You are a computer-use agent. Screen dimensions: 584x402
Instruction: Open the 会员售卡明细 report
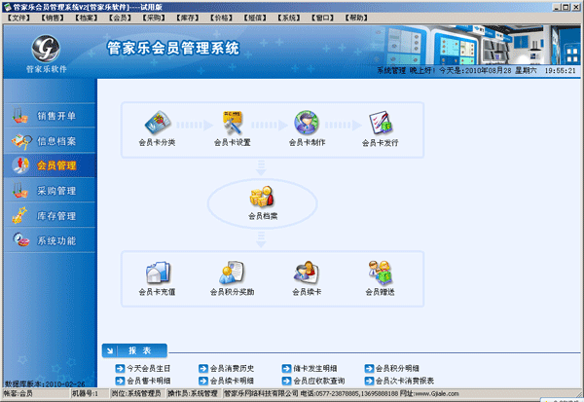point(143,381)
